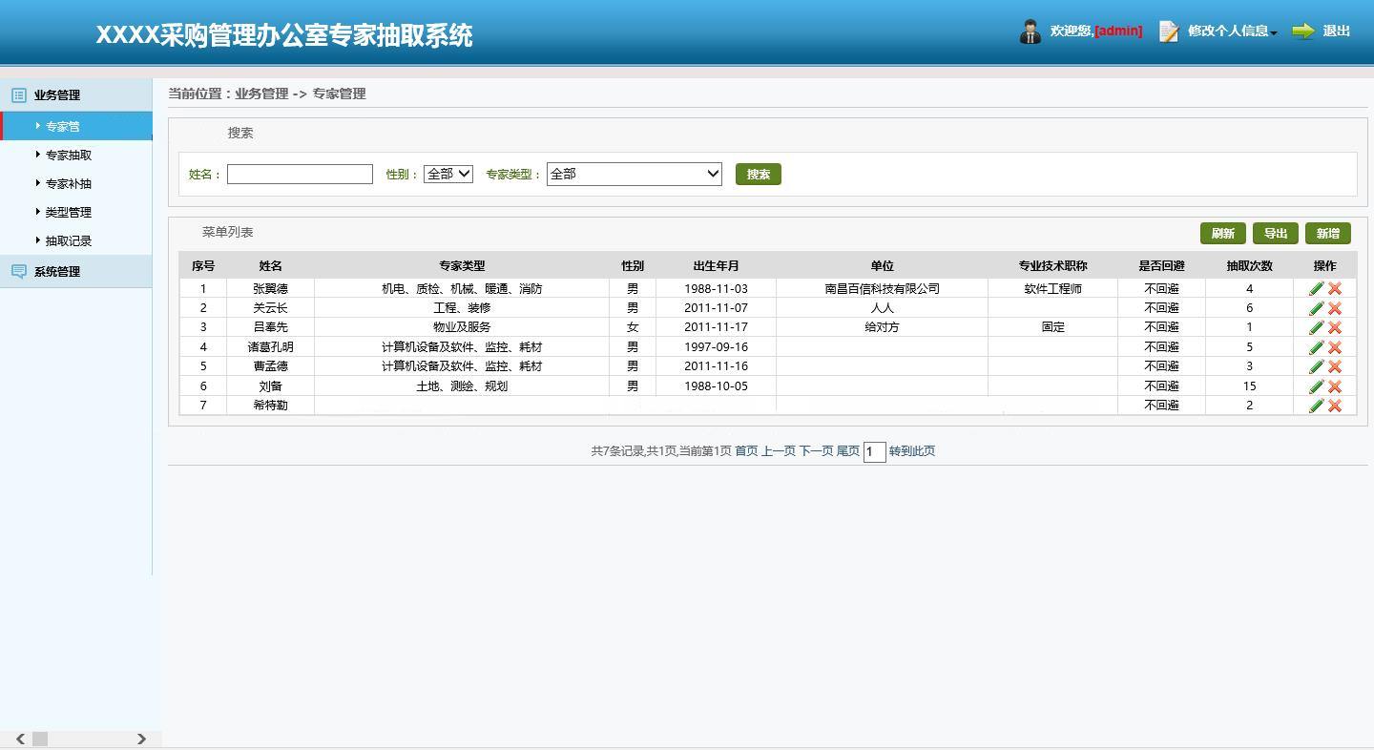Image resolution: width=1374 pixels, height=750 pixels.
Task: Click the 出生年月 column header
Action: pyautogui.click(x=717, y=266)
